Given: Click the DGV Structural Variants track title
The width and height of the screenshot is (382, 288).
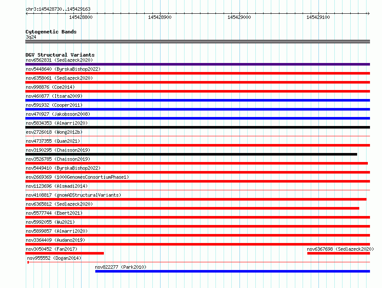Looking at the screenshot, I should (x=60, y=55).
